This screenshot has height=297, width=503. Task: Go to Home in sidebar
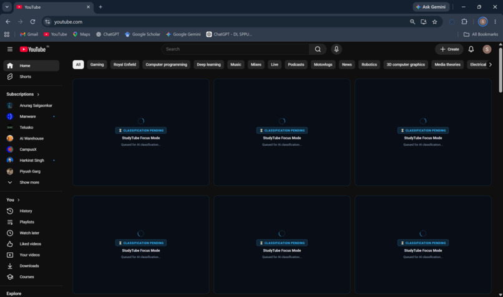[x=31, y=65]
